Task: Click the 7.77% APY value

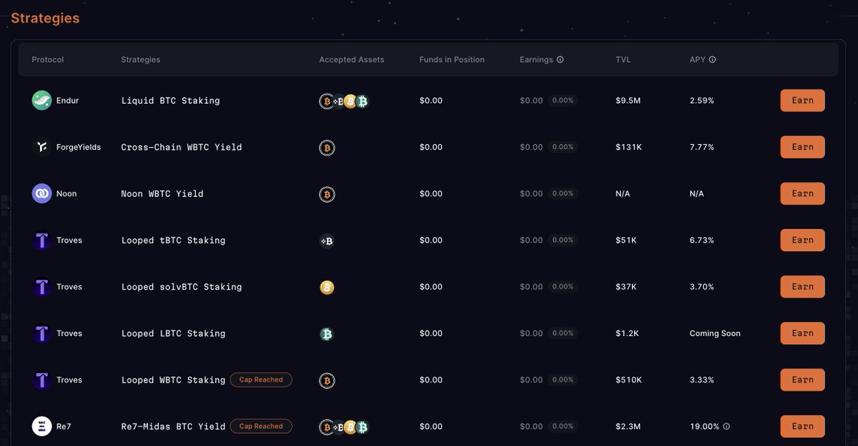Action: 701,147
